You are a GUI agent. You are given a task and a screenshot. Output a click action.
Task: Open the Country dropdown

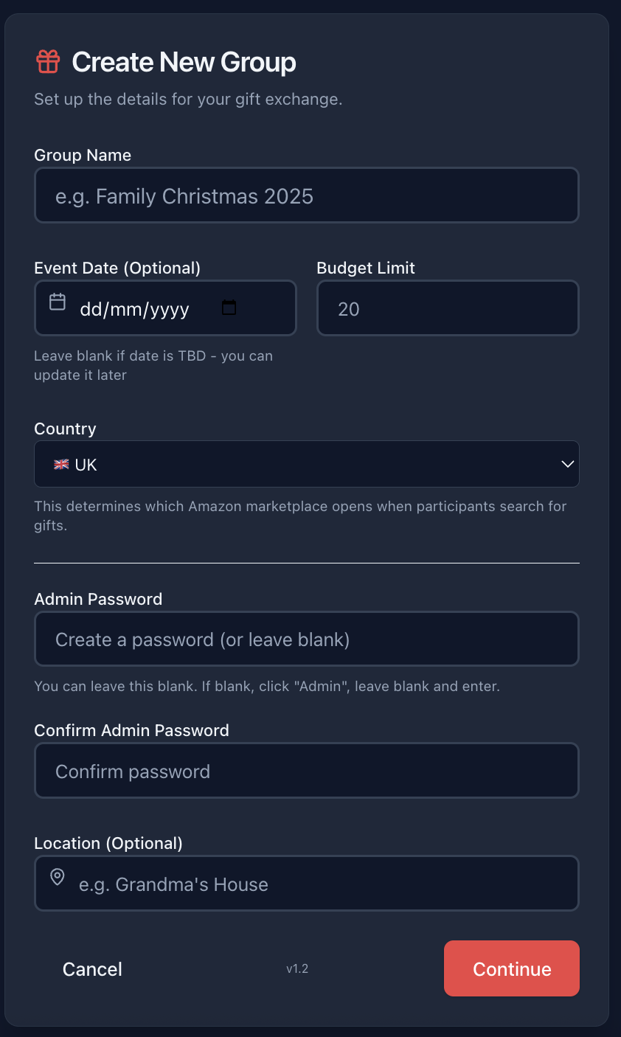click(307, 464)
